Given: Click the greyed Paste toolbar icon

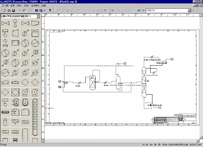Looking at the screenshot, I should [x=24, y=11].
